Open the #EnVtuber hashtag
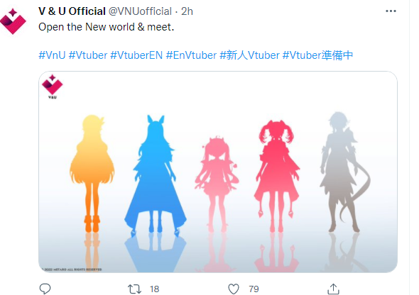Screen dimensions: 419x295 click(x=191, y=55)
